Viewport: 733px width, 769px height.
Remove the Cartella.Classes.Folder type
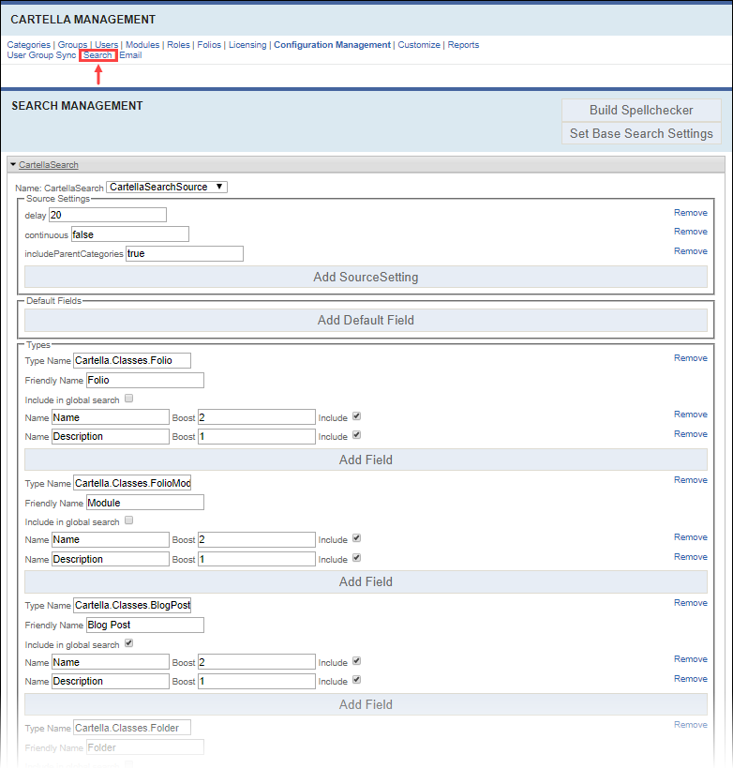coord(690,725)
